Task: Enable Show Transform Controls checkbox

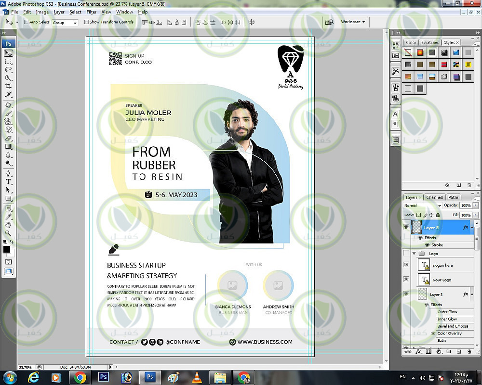Action: click(x=86, y=22)
